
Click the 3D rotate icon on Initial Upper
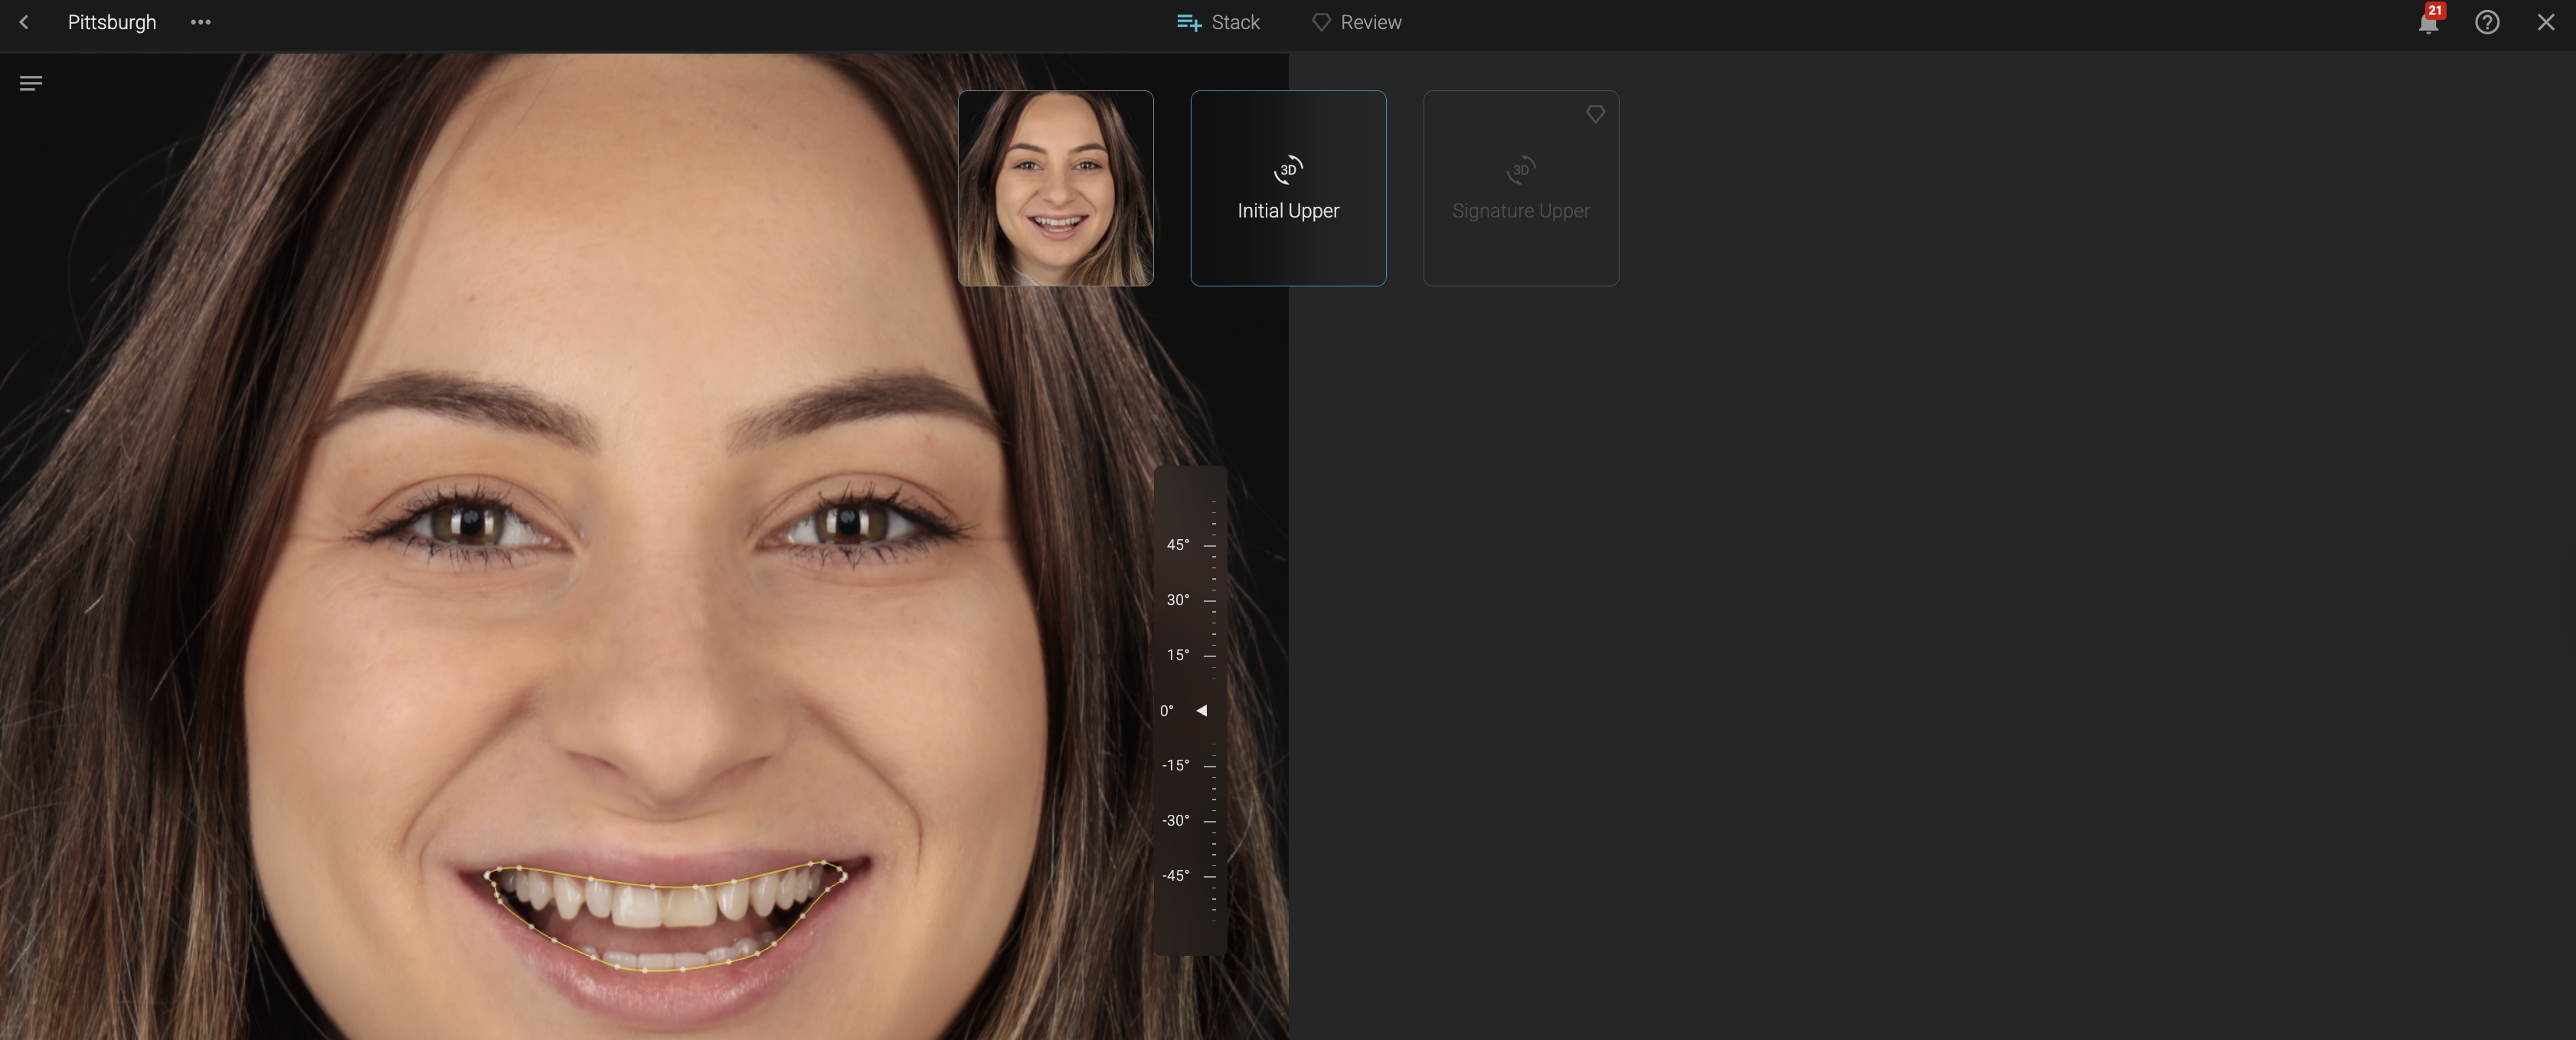(1288, 169)
